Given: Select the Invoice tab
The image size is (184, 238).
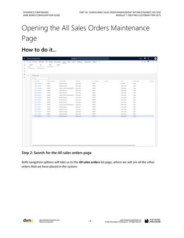Looking at the screenshot, I should [x=64, y=62].
